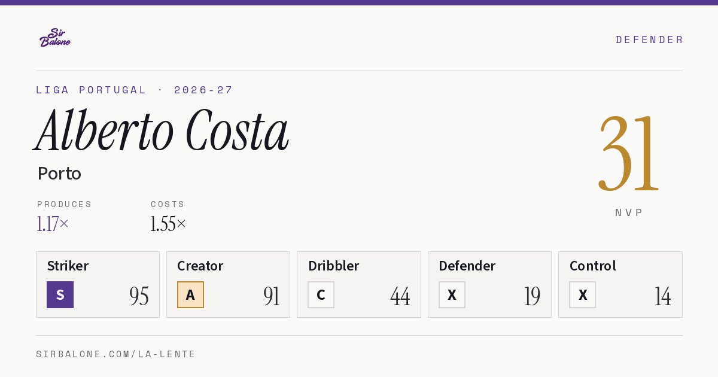Click the Dribbler card title

(x=334, y=266)
